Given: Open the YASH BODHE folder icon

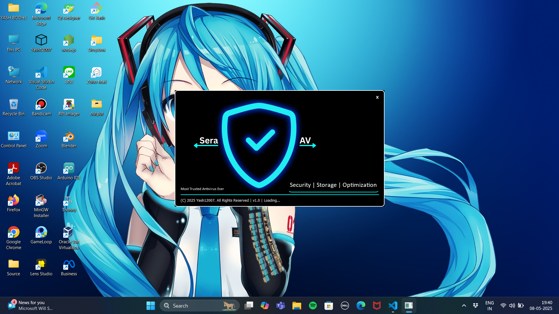Looking at the screenshot, I should point(13,12).
